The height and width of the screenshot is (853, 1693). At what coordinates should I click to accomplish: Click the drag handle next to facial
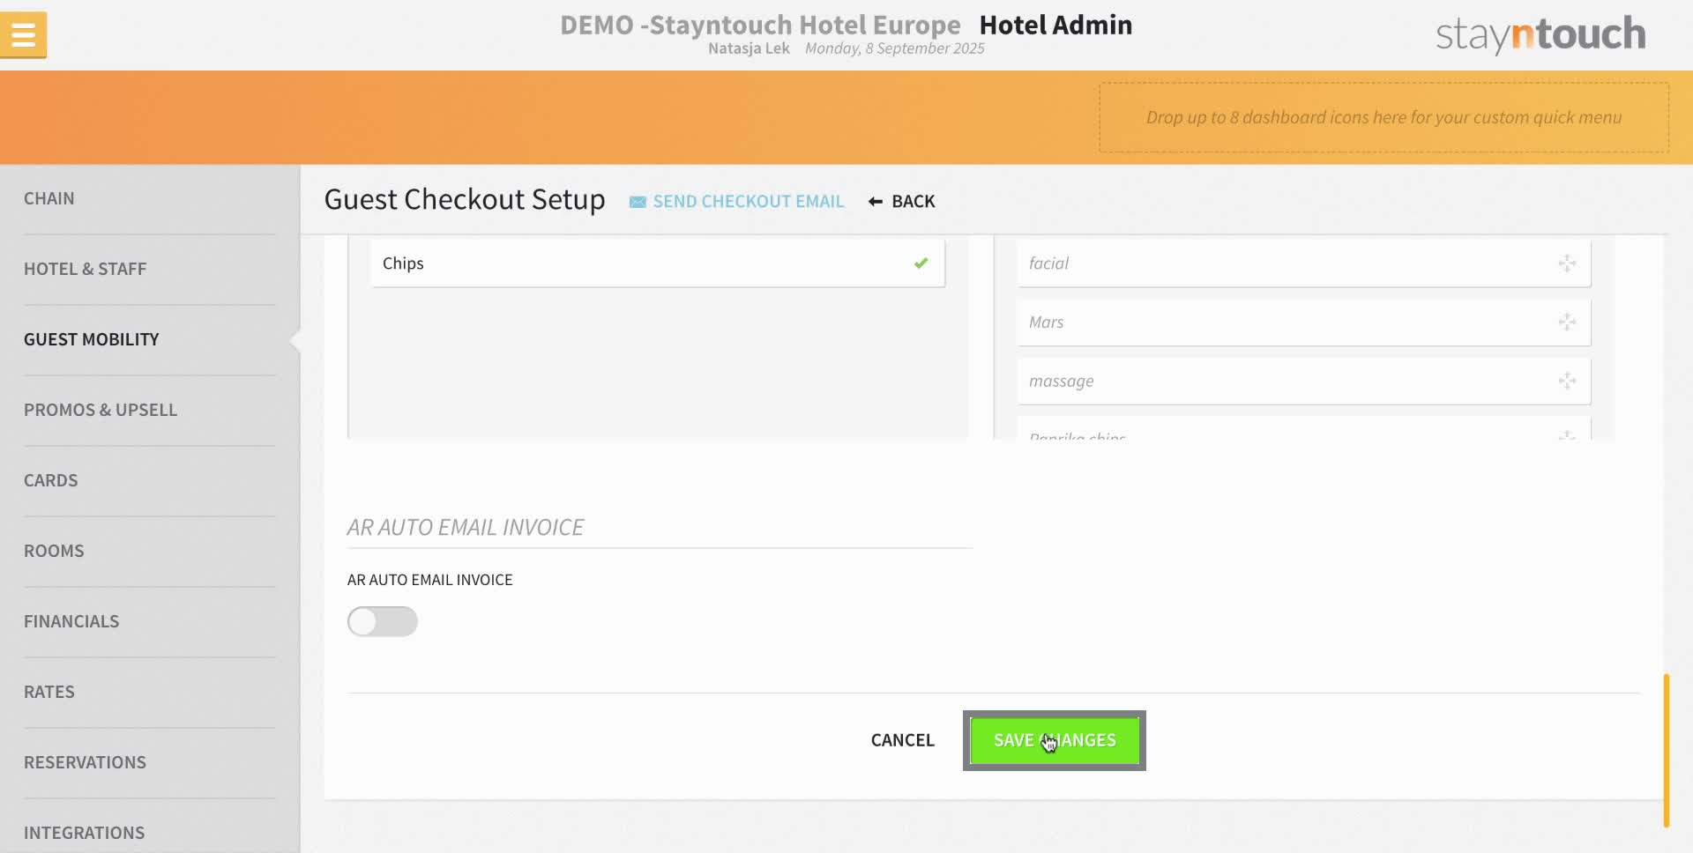1567,263
